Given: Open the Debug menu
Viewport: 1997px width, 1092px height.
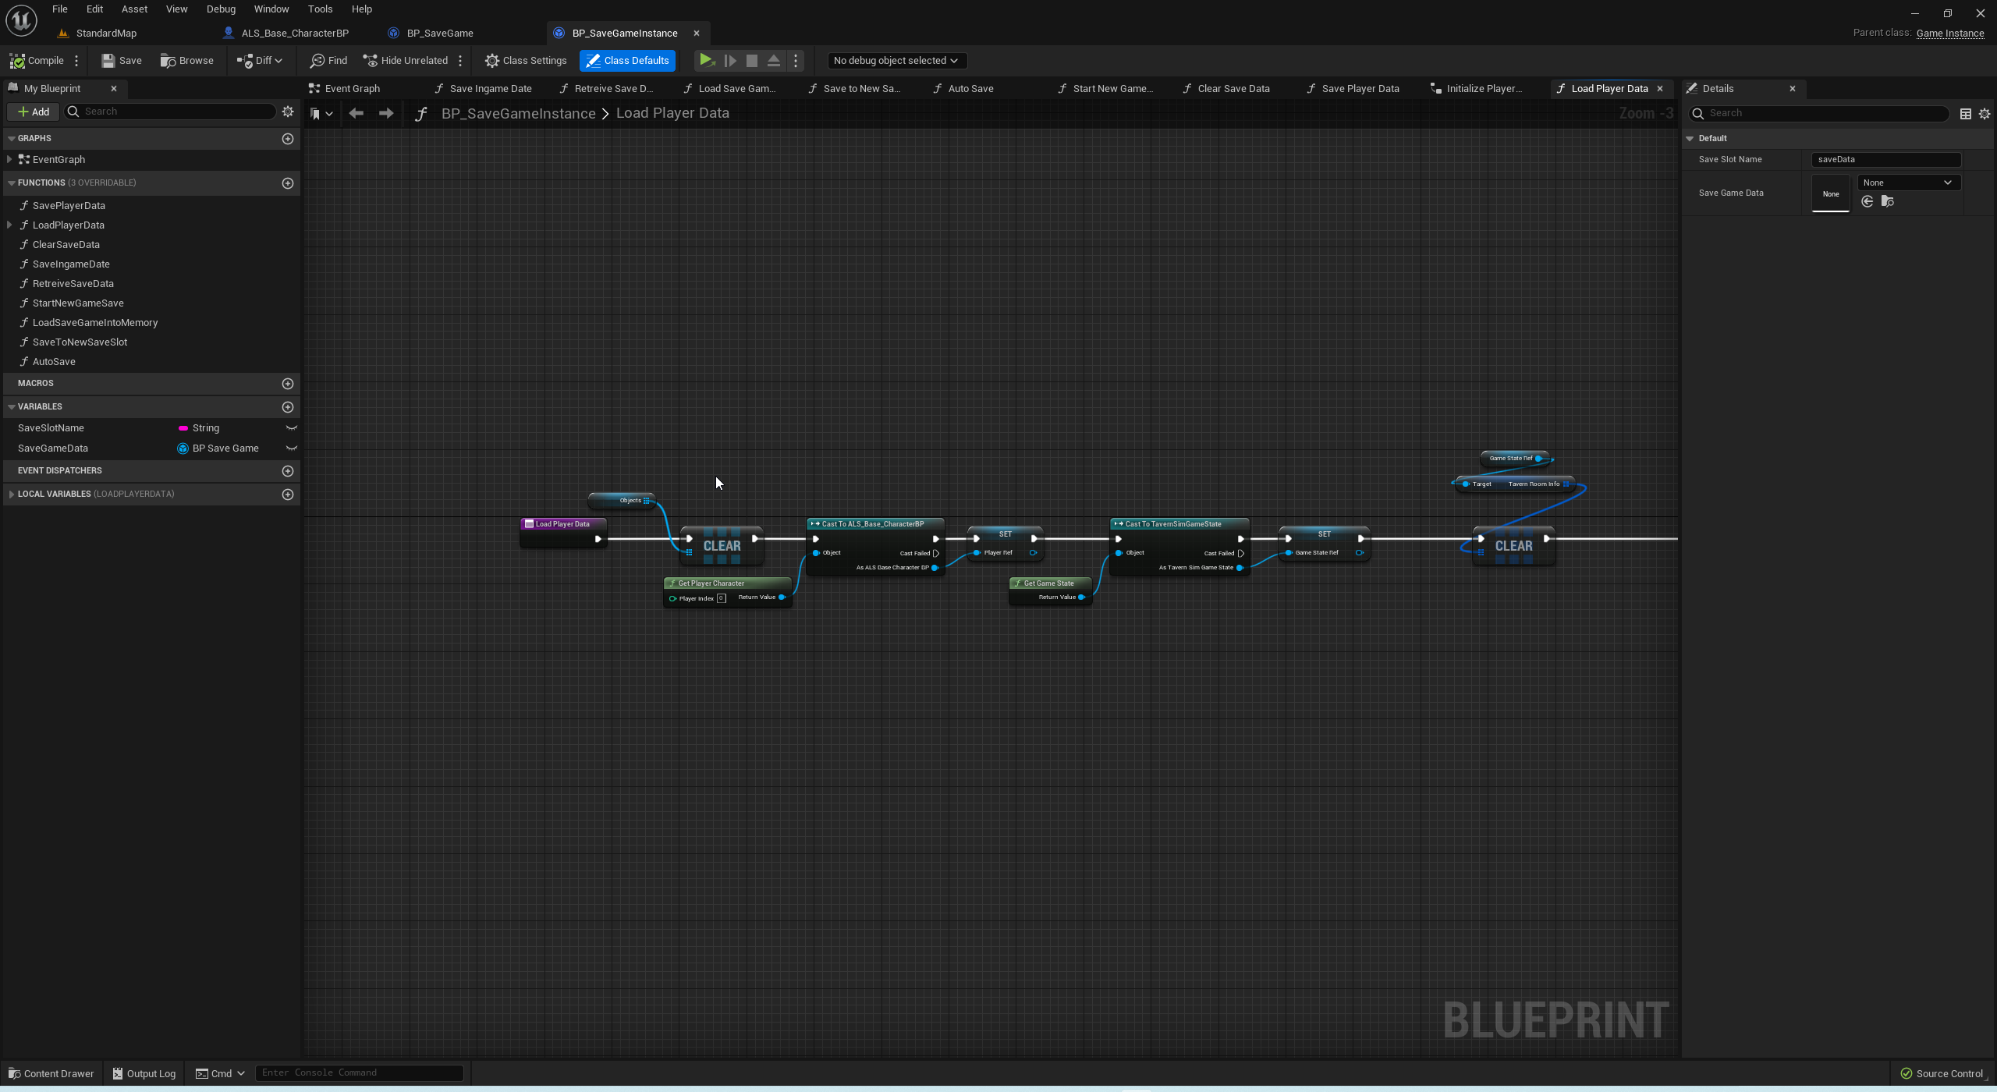Looking at the screenshot, I should tap(221, 9).
